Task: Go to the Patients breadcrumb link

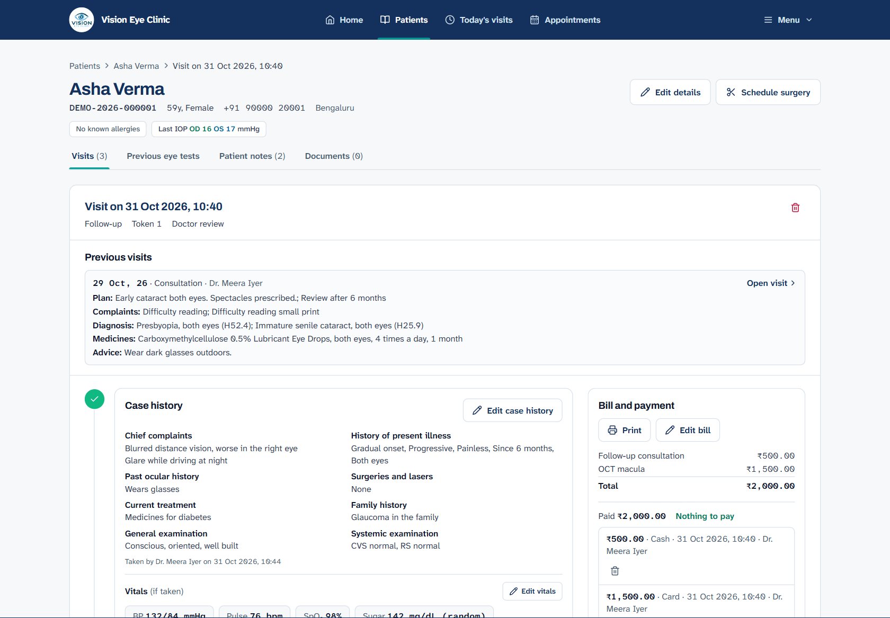Action: pos(85,66)
